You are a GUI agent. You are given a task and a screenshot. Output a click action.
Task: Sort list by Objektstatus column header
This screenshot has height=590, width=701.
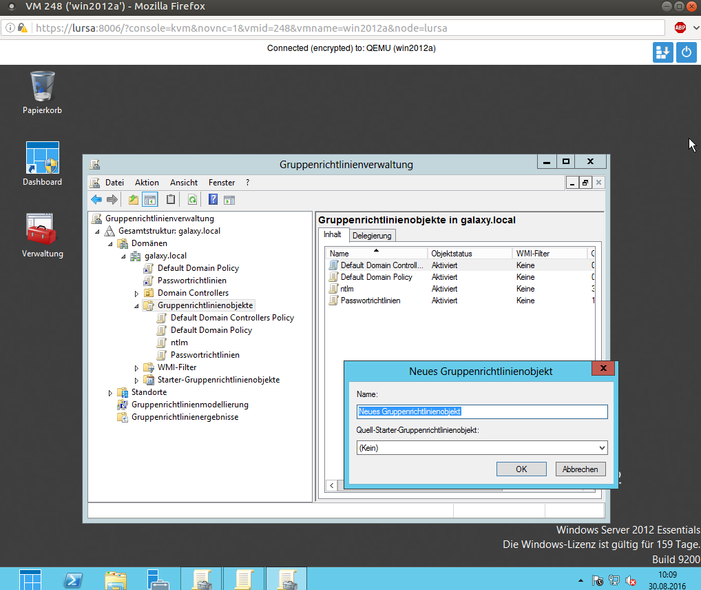coord(470,254)
